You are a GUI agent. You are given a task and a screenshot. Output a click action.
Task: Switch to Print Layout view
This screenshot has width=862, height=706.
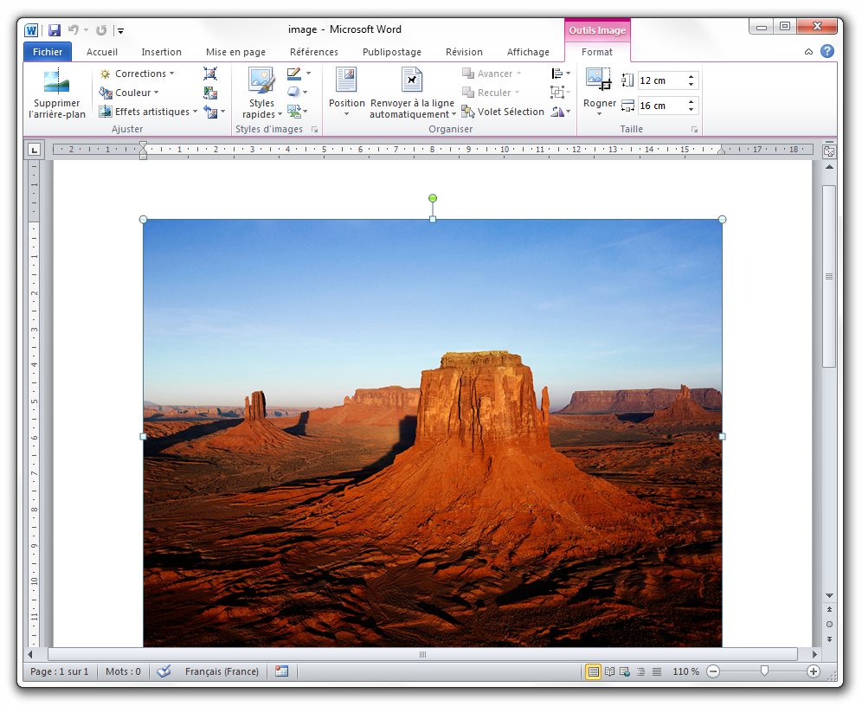tap(594, 671)
